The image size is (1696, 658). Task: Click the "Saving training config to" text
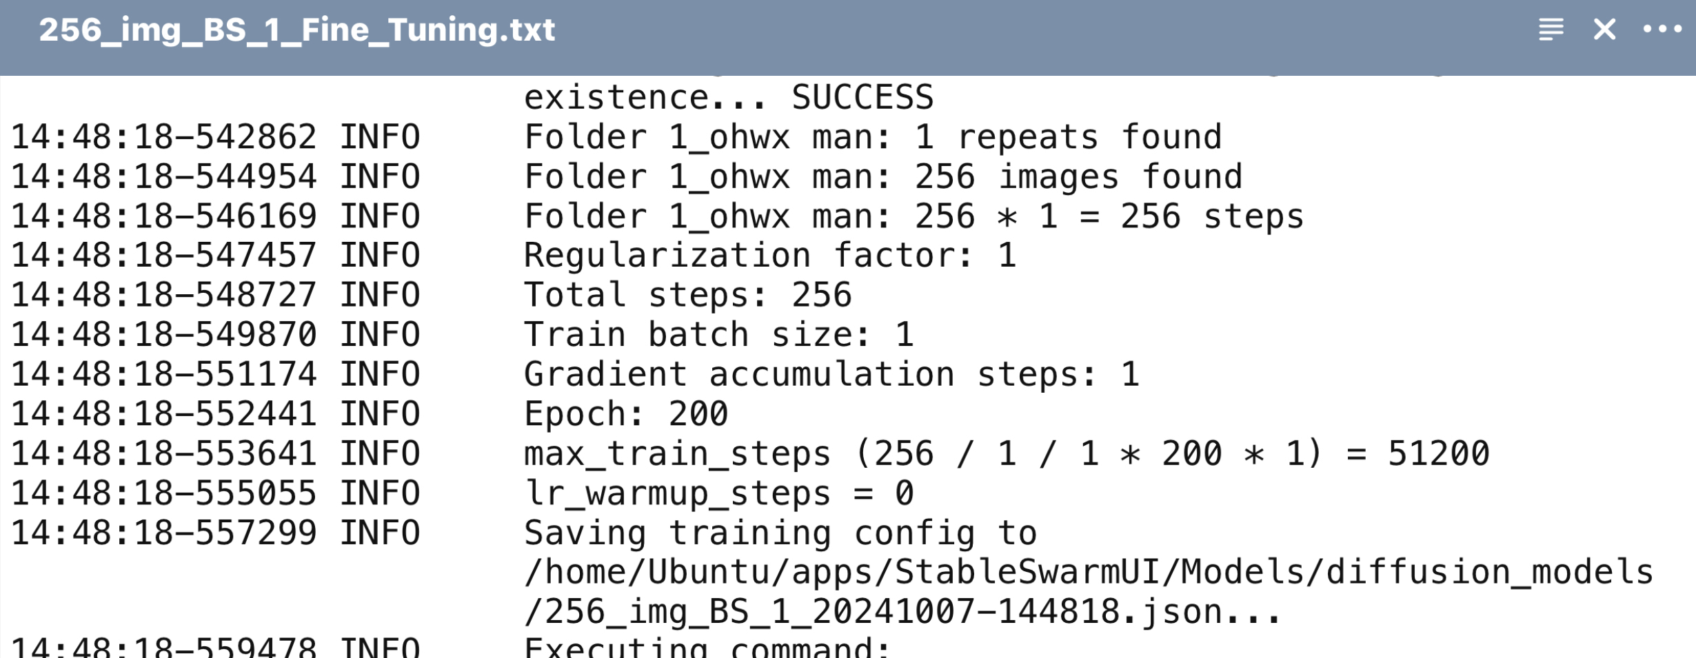[780, 533]
